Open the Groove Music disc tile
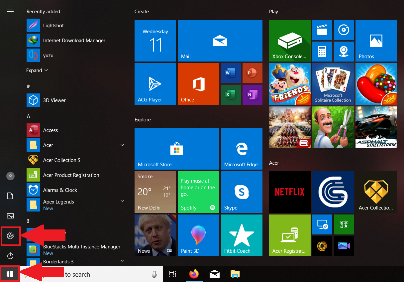Screen dimensions: 404x282 point(344,30)
